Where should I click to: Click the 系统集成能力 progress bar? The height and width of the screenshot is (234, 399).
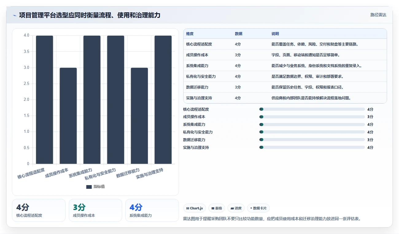tap(312, 125)
